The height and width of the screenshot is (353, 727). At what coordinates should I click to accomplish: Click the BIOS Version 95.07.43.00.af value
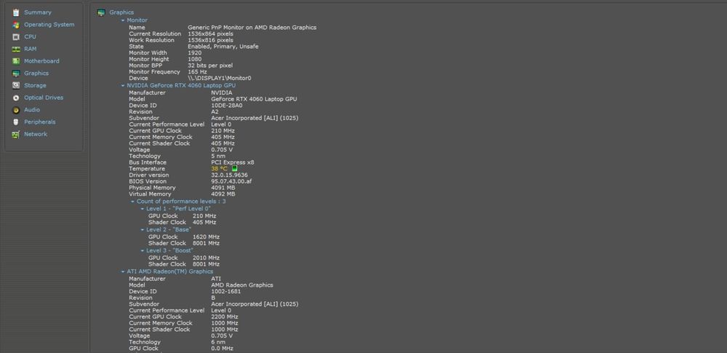click(x=231, y=182)
